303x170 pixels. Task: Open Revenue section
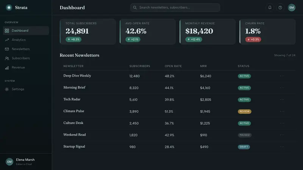[x=26, y=68]
